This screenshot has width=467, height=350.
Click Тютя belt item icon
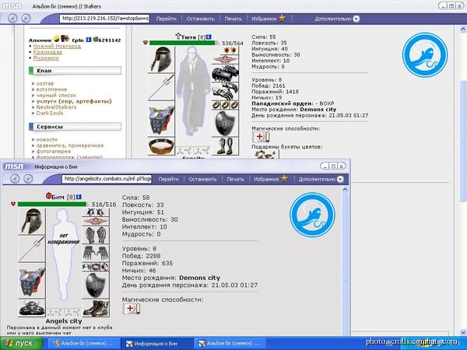161,146
